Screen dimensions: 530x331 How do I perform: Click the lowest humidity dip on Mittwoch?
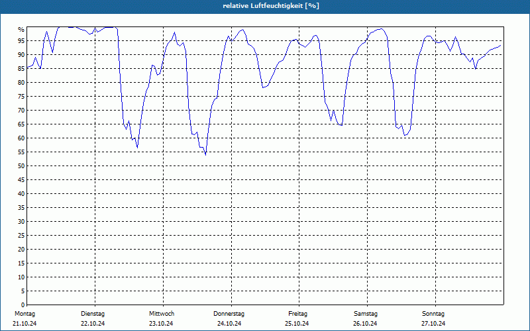pyautogui.click(x=205, y=155)
